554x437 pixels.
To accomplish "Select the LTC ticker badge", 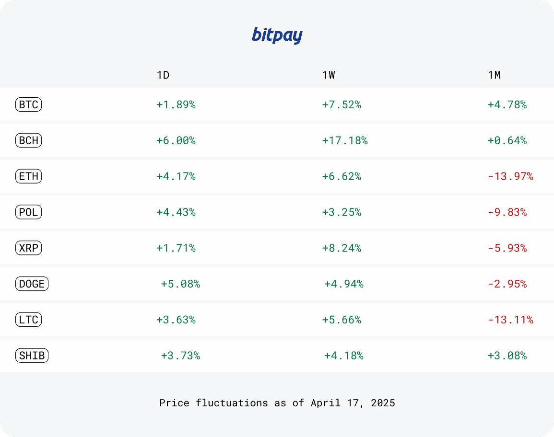I will [29, 320].
